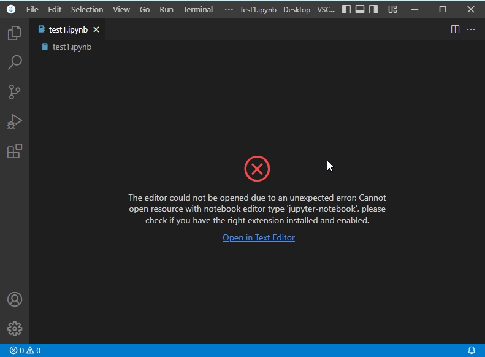485x357 pixels.
Task: Open the Terminal menu
Action: 198,10
